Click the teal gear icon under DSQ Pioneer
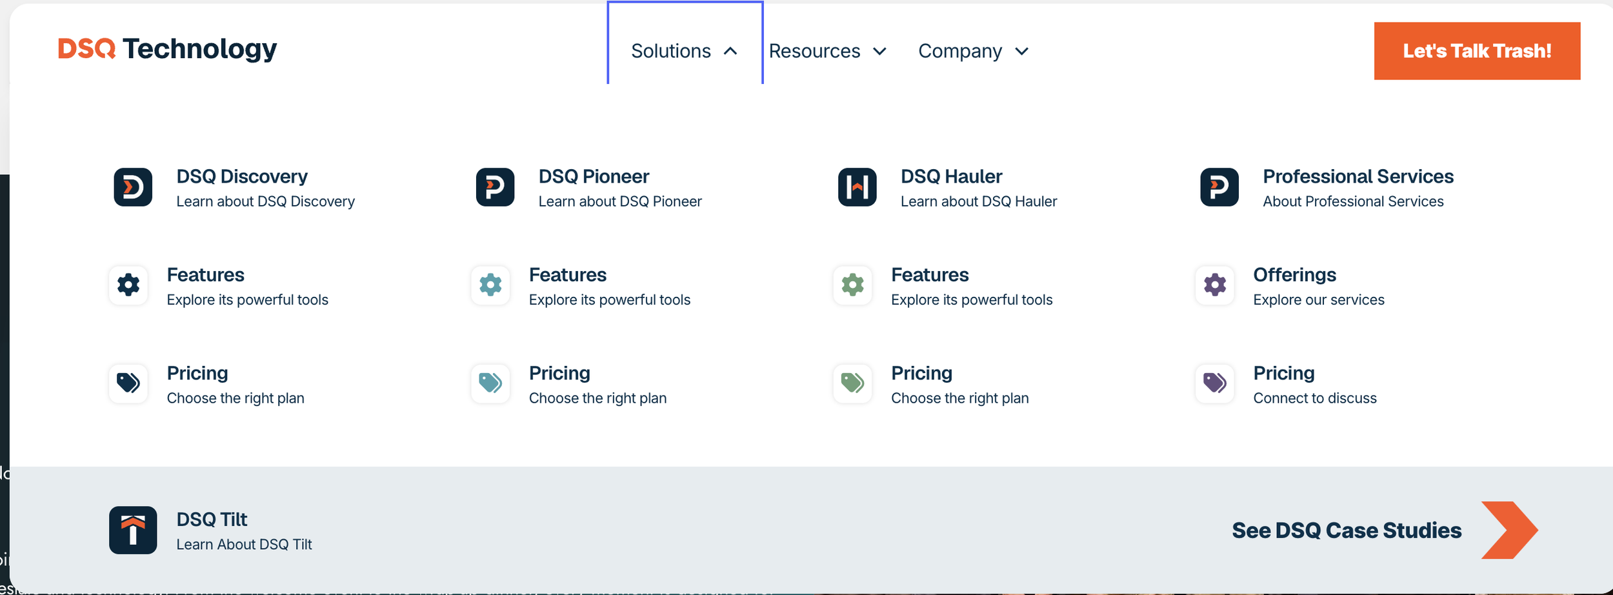The height and width of the screenshot is (595, 1613). (490, 285)
